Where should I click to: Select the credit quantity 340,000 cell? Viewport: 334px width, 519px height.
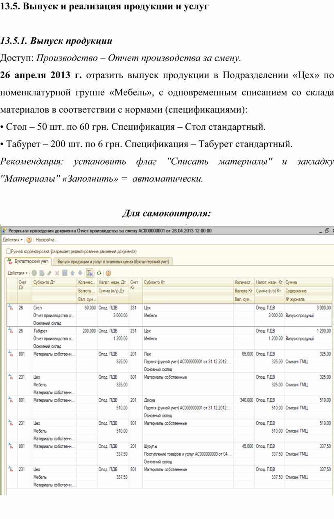click(244, 400)
